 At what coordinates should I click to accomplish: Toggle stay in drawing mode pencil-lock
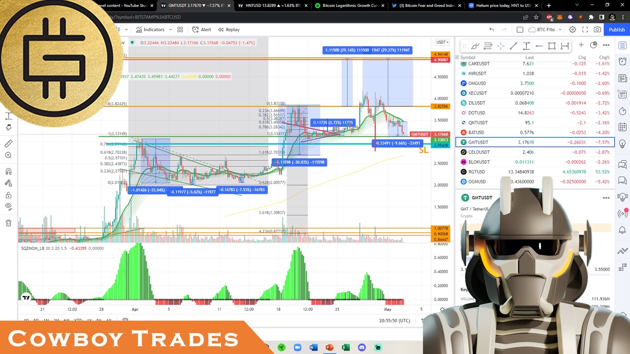tap(8, 183)
